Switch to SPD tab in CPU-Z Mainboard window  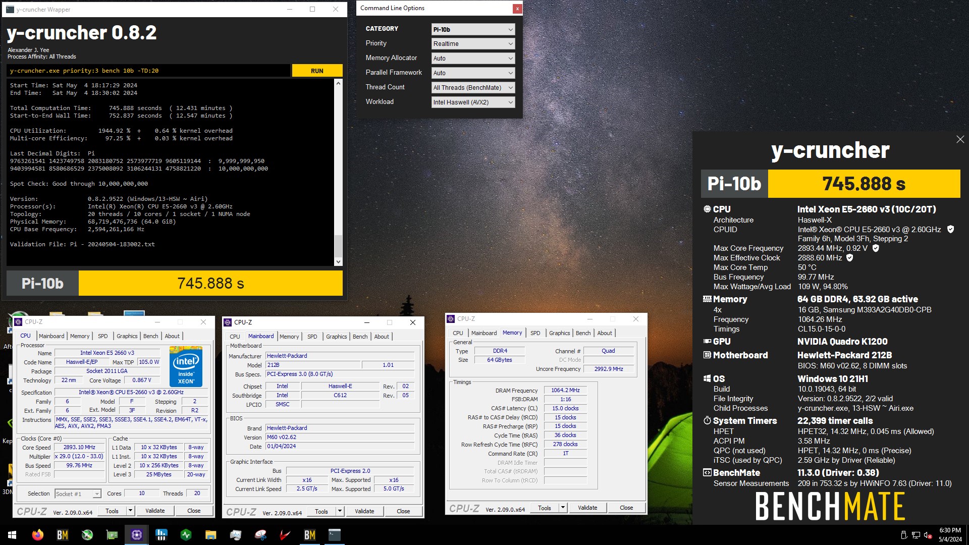click(312, 337)
